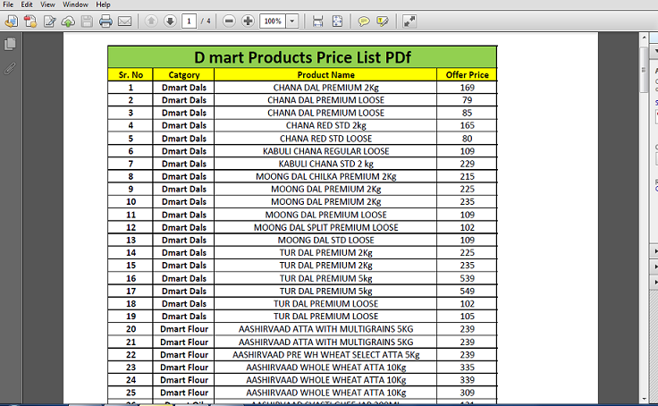
Task: Click price 169 in row 1
Action: point(467,88)
